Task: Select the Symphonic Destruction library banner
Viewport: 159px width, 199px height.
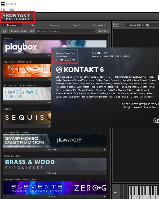Action: tap(55, 141)
